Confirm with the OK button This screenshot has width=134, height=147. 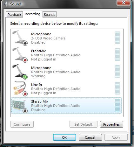pyautogui.click(x=64, y=137)
